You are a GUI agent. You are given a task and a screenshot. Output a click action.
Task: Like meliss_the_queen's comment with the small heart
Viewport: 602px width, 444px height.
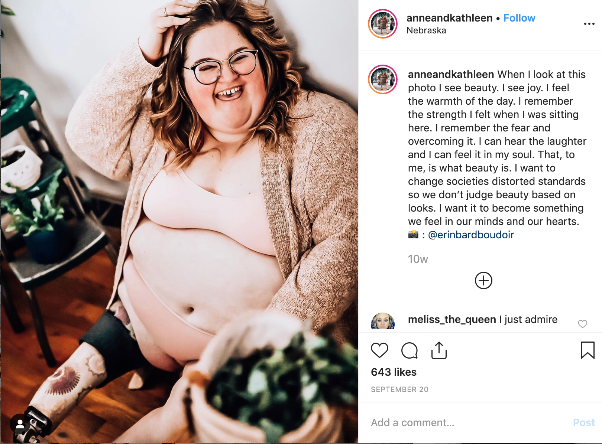coord(582,324)
